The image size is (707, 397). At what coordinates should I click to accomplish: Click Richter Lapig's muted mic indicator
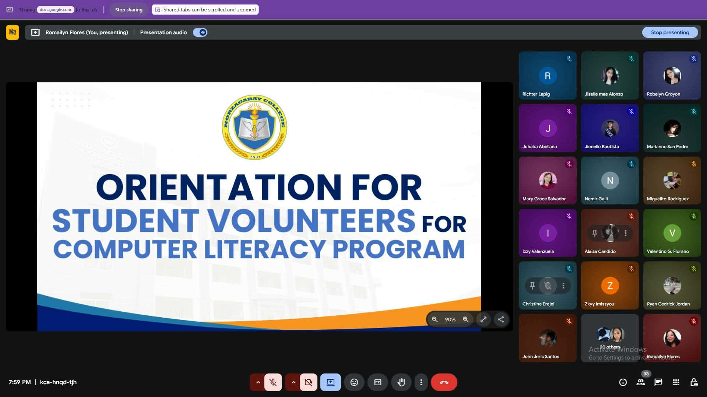[x=569, y=59]
